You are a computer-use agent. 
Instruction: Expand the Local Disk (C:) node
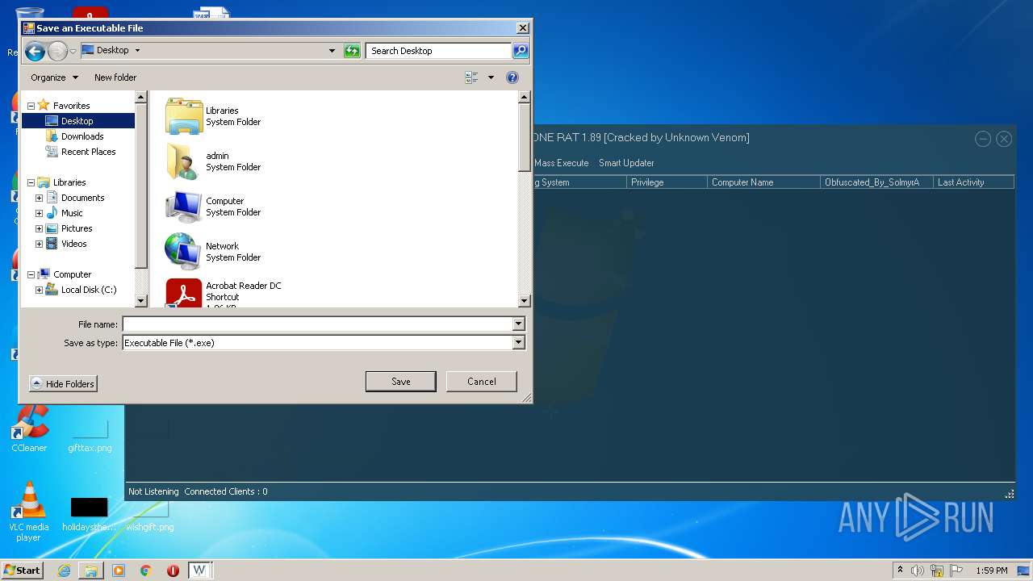pos(39,290)
